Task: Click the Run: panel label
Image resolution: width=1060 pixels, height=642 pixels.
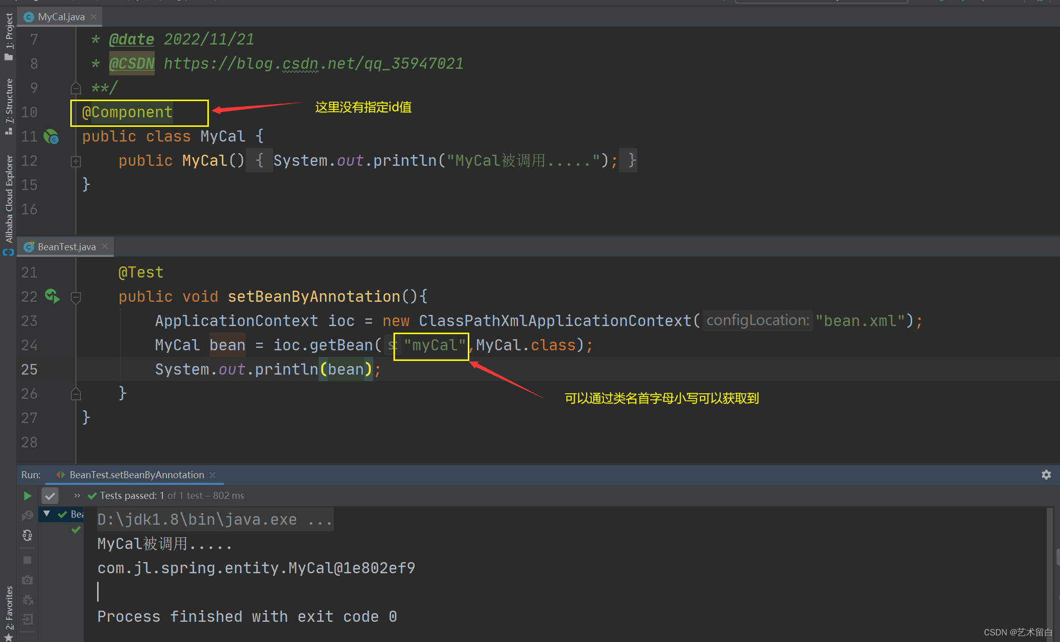Action: (31, 475)
